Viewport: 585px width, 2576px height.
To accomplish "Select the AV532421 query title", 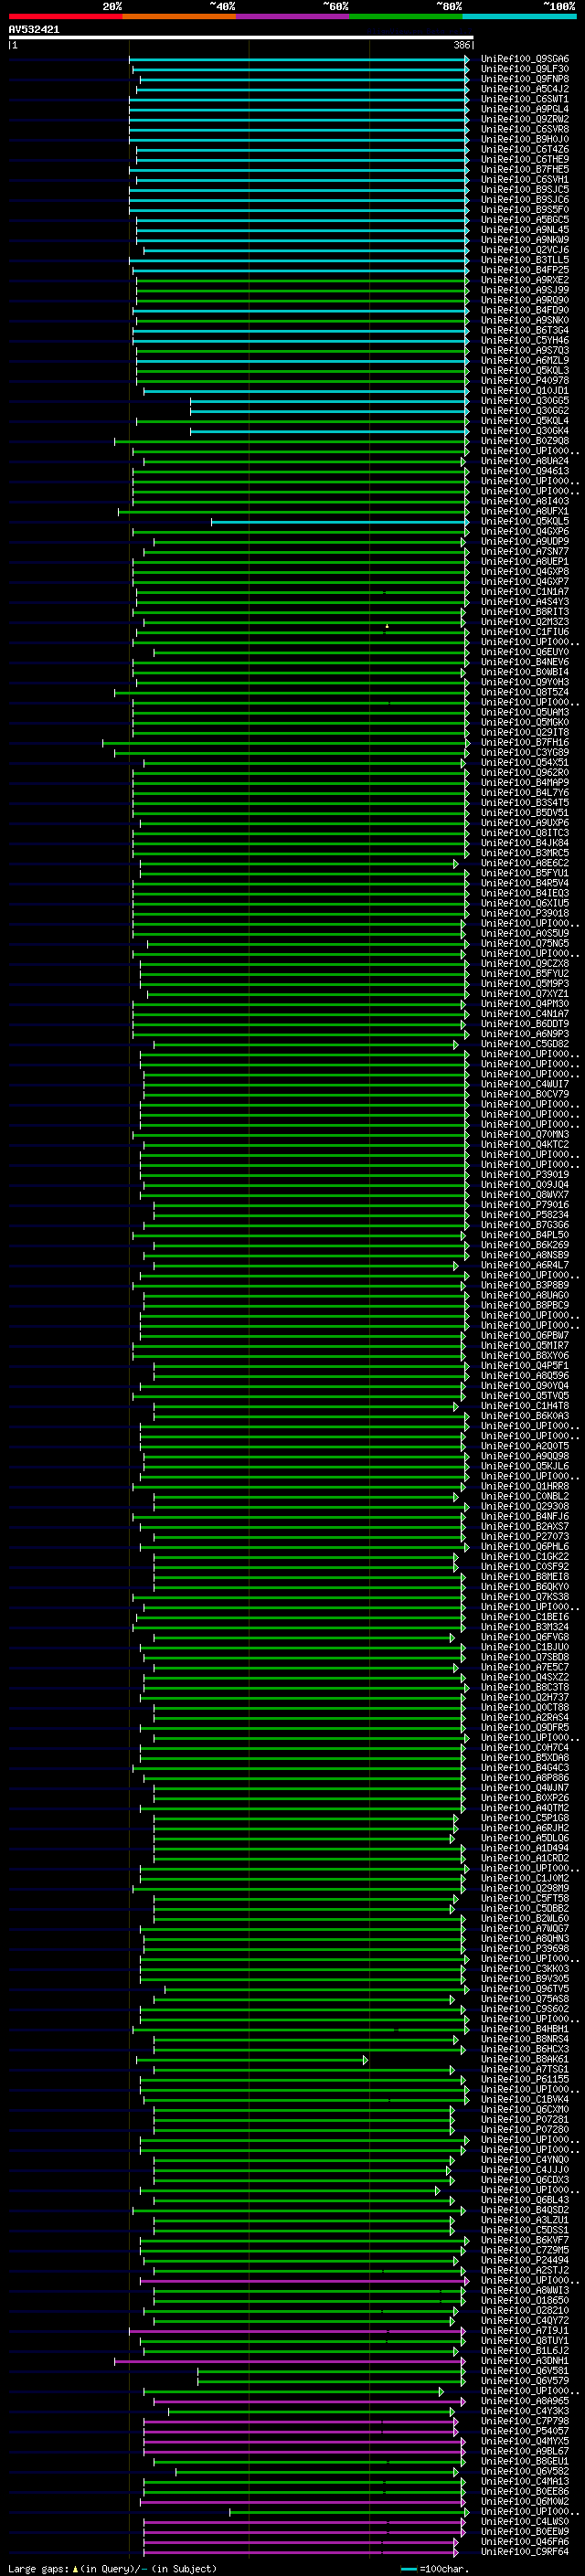I will click(34, 29).
